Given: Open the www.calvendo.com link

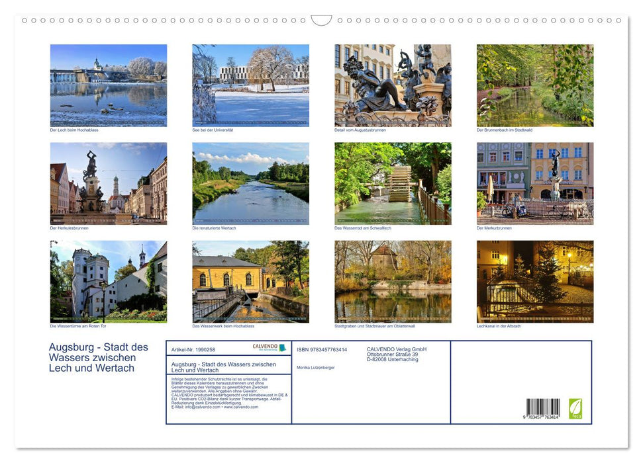Looking at the screenshot, I should click(240, 408).
